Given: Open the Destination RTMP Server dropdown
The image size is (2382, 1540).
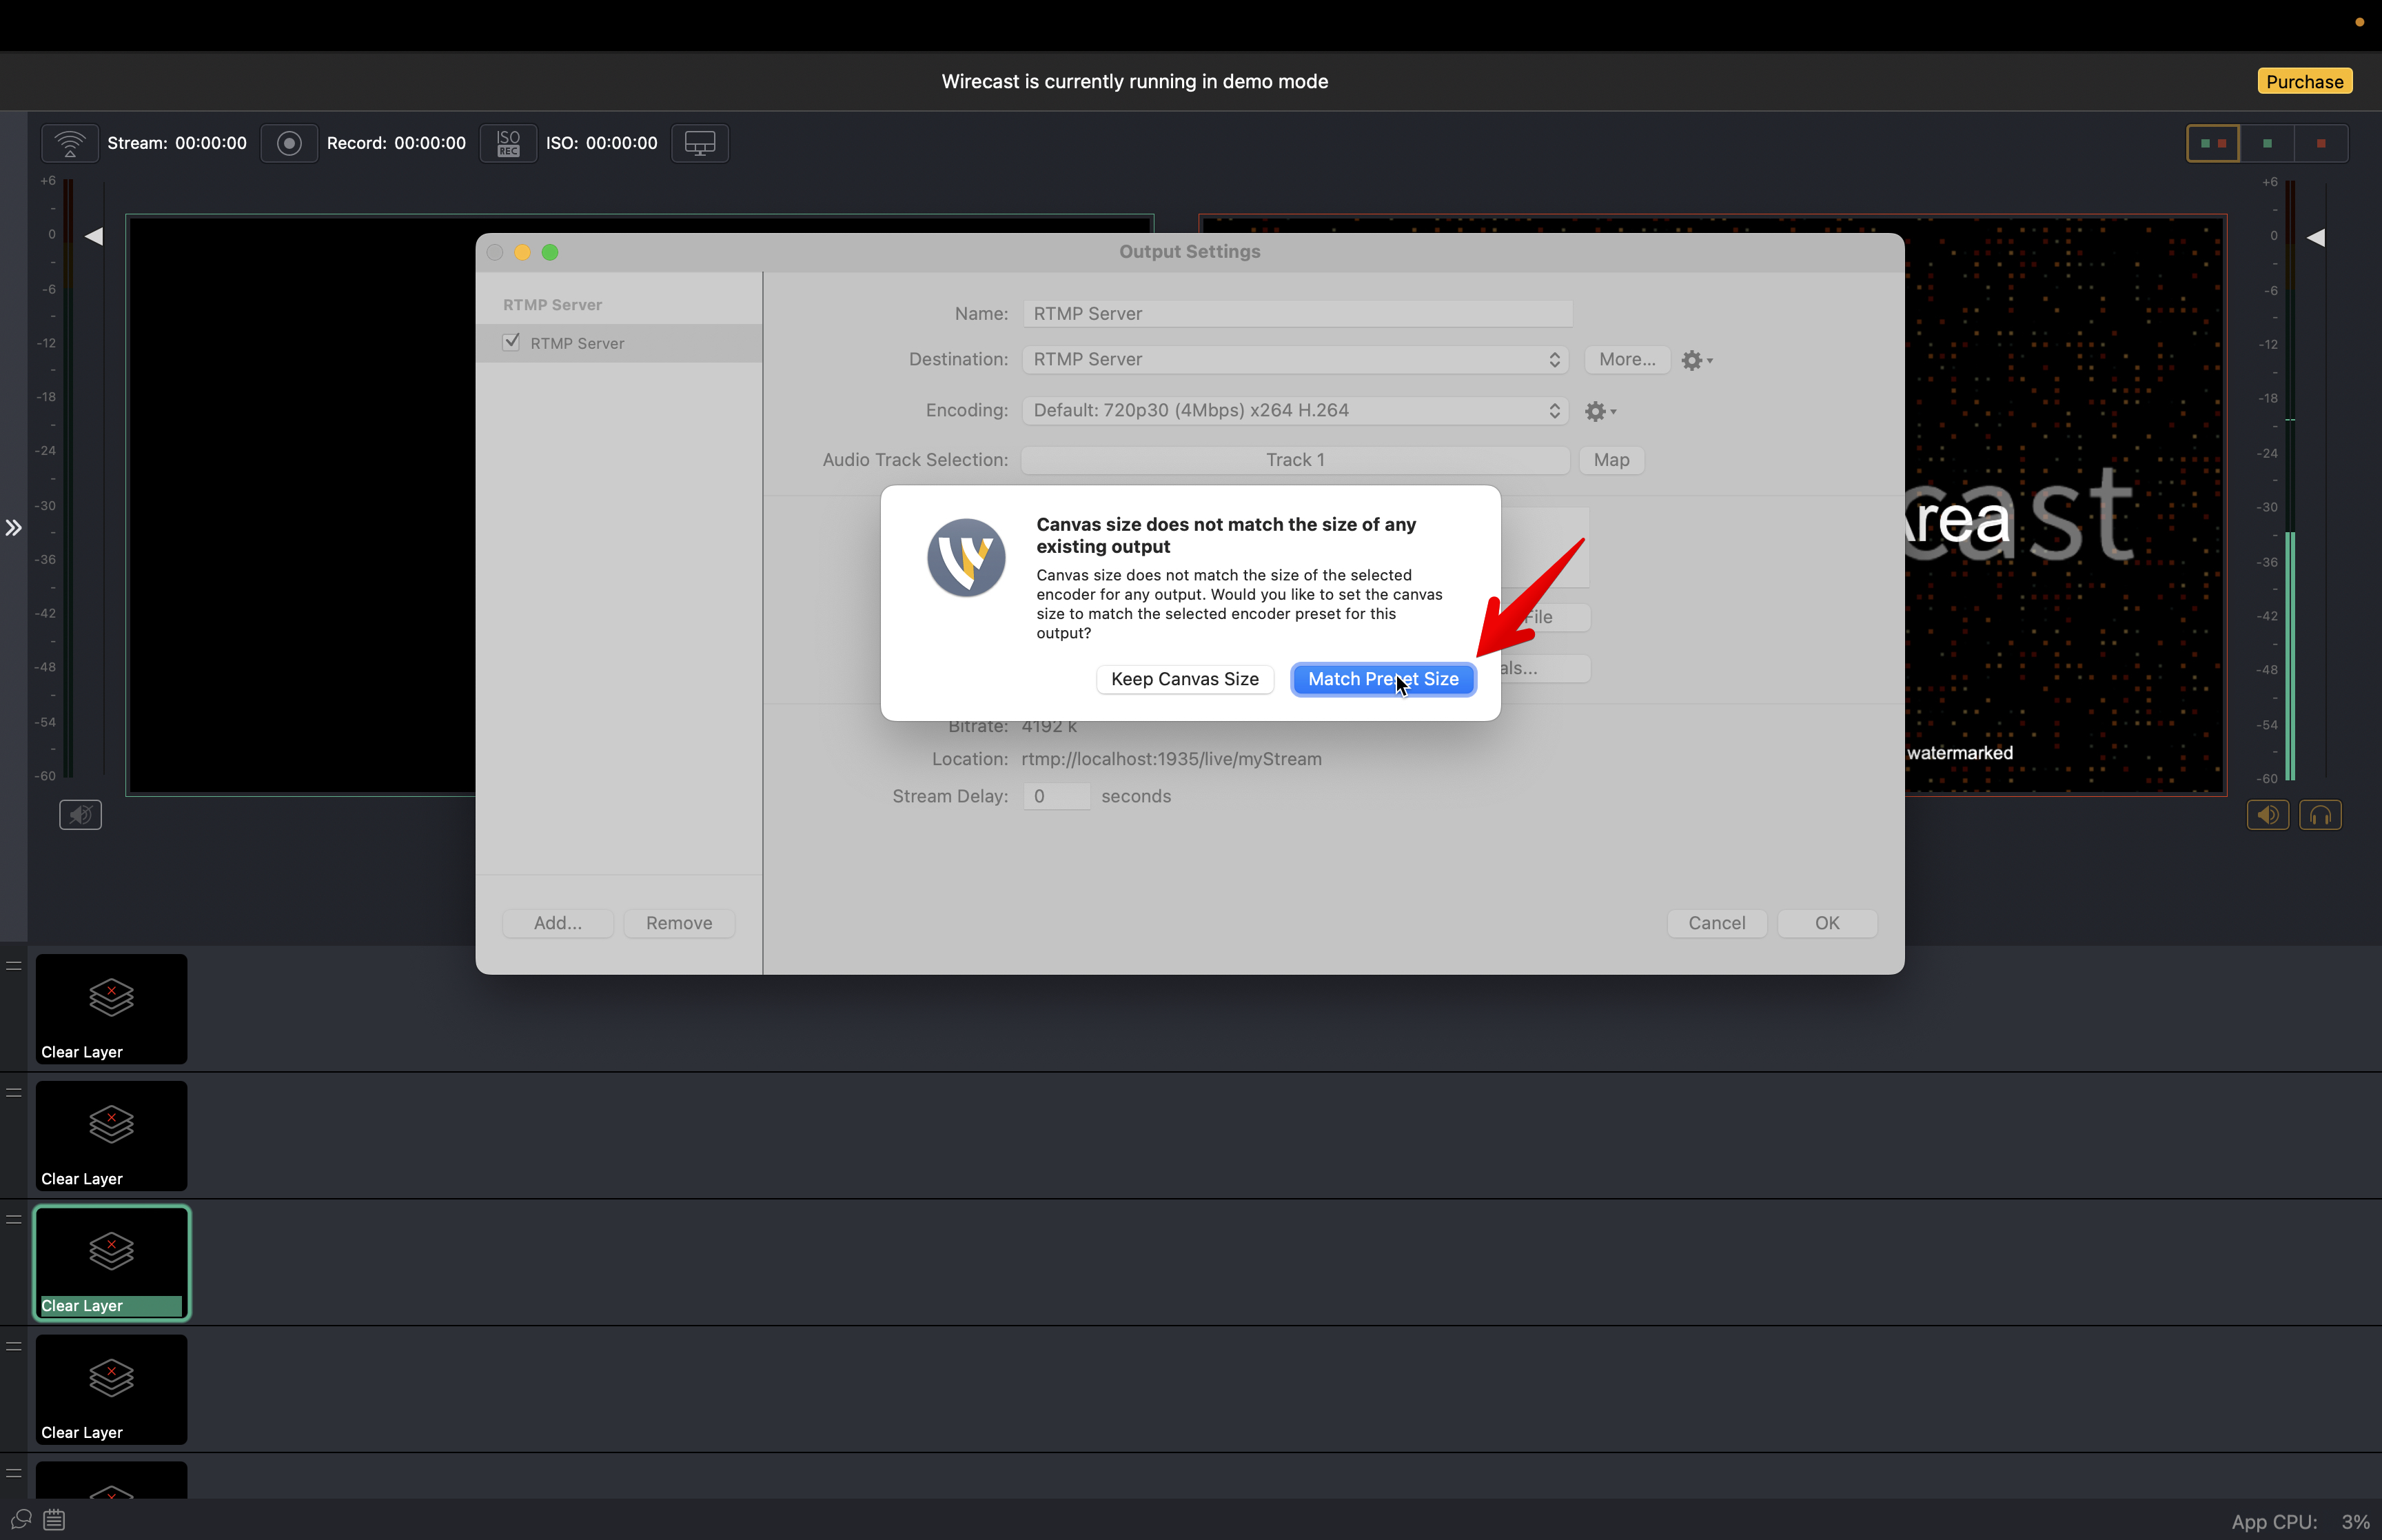Looking at the screenshot, I should point(1296,359).
